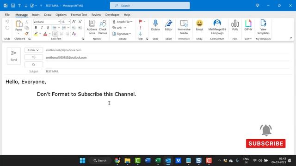
Task: Open highlight color dropdown arrow
Action: pyautogui.click(x=40, y=34)
